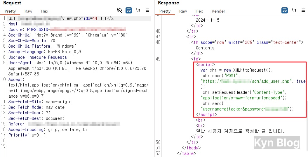The image size is (308, 157).
Task: Click the Sec-Fetch-User: ?1 line
Action: tap(29, 113)
